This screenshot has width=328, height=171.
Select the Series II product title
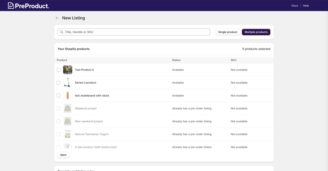(86, 83)
